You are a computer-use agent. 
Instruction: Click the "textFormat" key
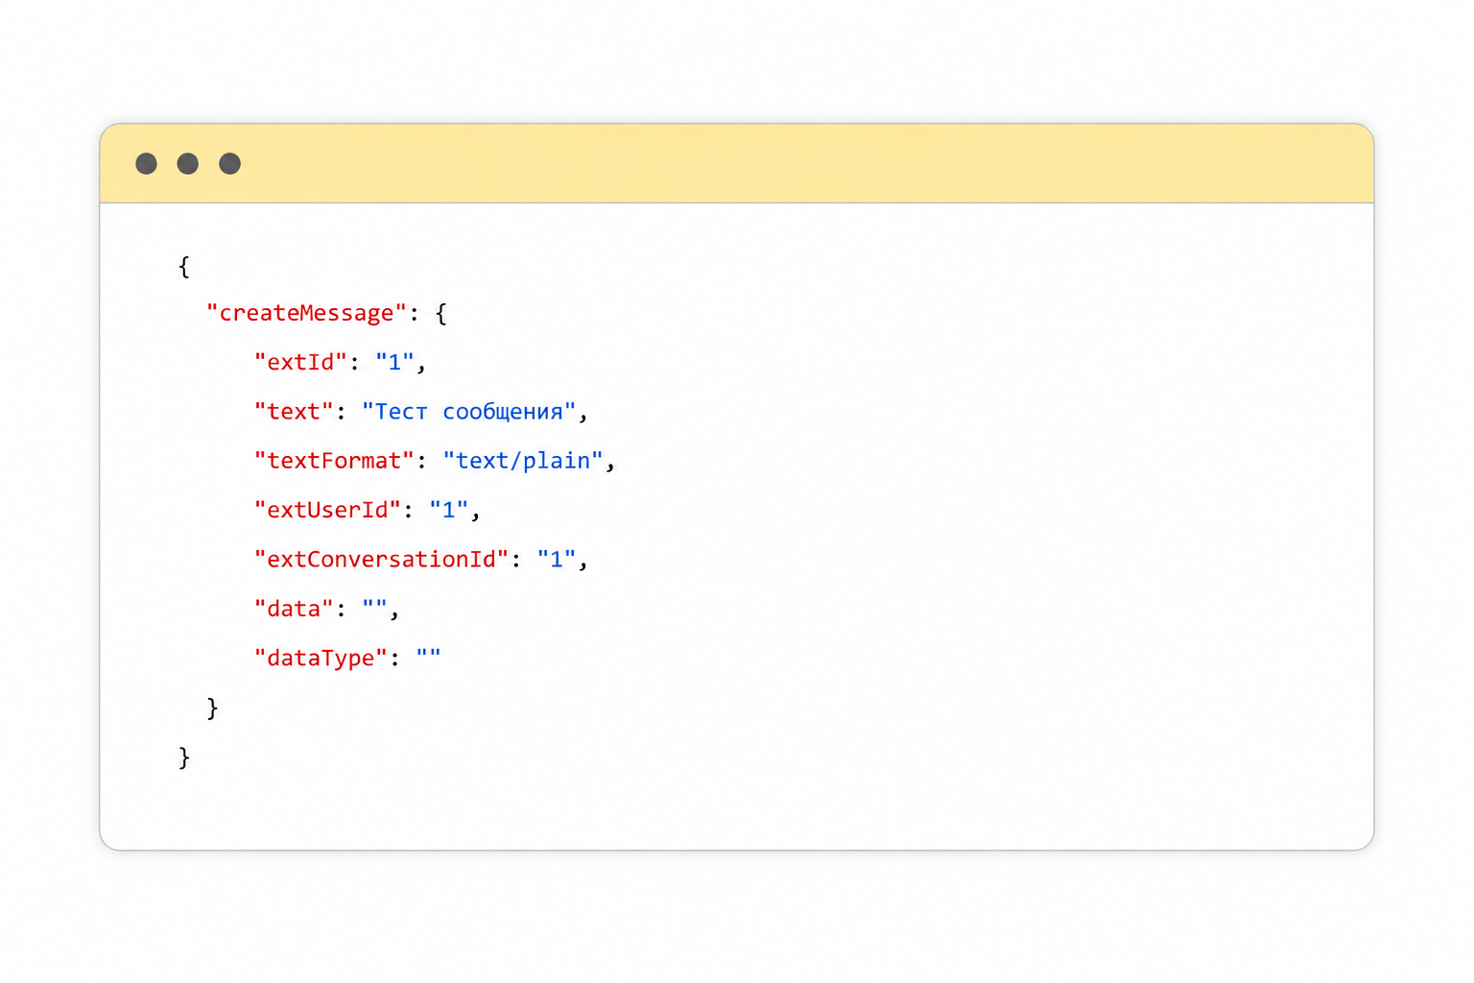(x=334, y=461)
